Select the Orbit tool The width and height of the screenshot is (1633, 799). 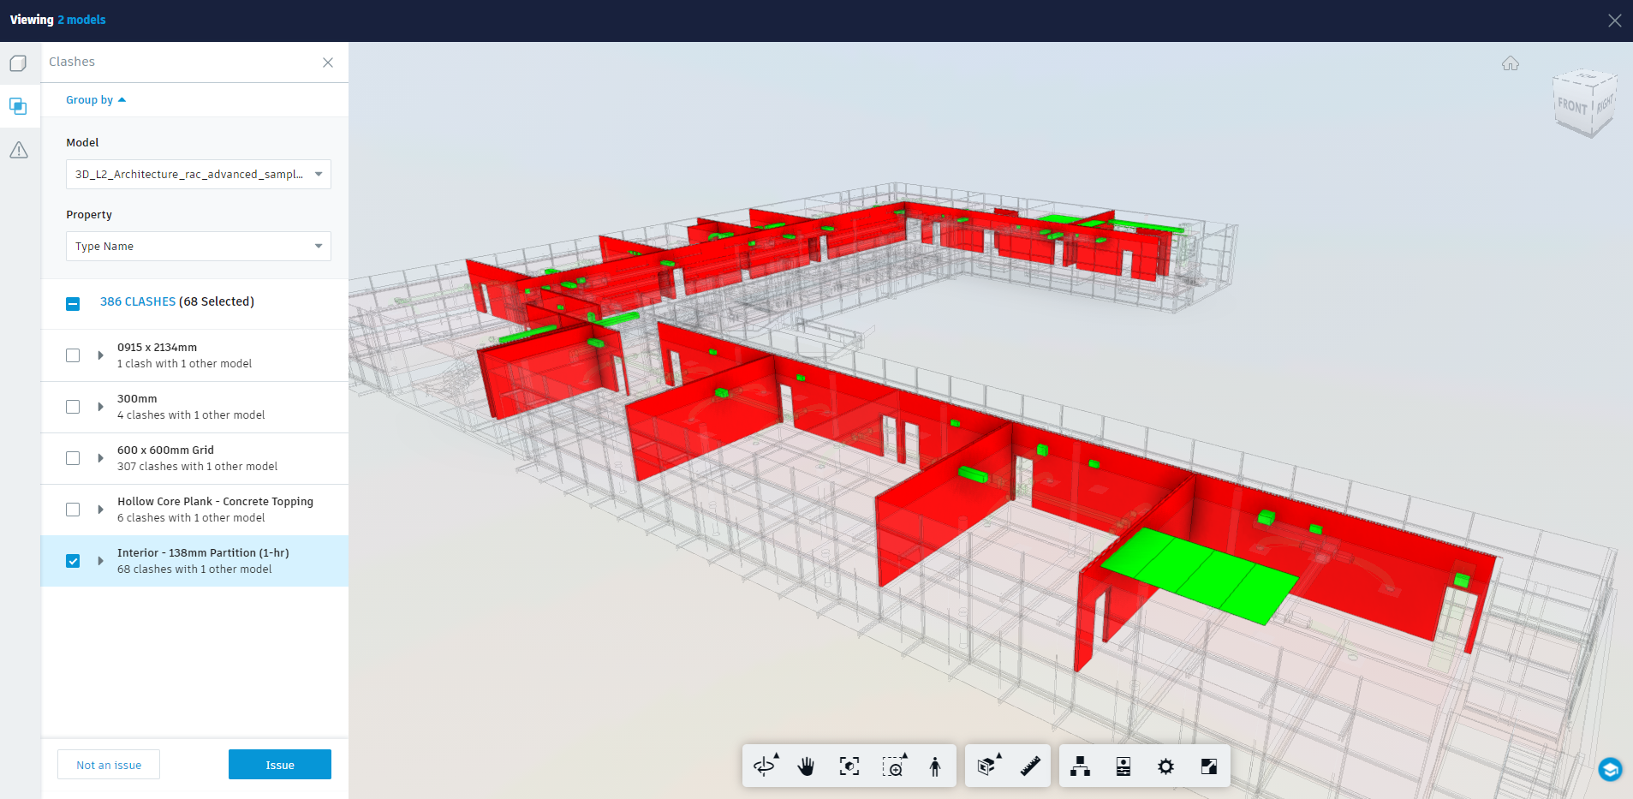click(764, 766)
